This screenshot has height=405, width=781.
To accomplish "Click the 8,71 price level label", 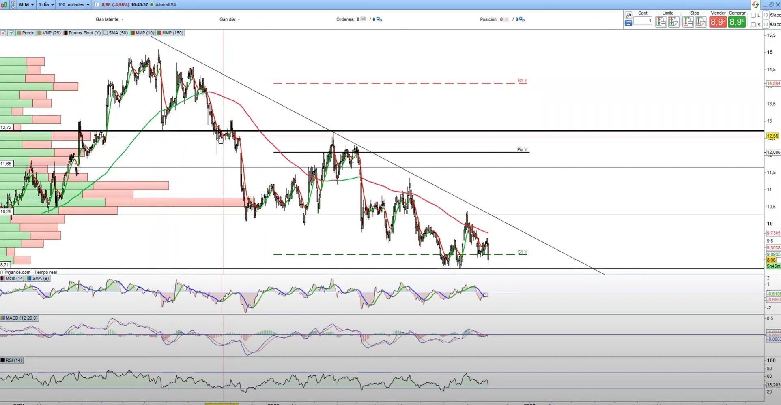I will [5, 265].
